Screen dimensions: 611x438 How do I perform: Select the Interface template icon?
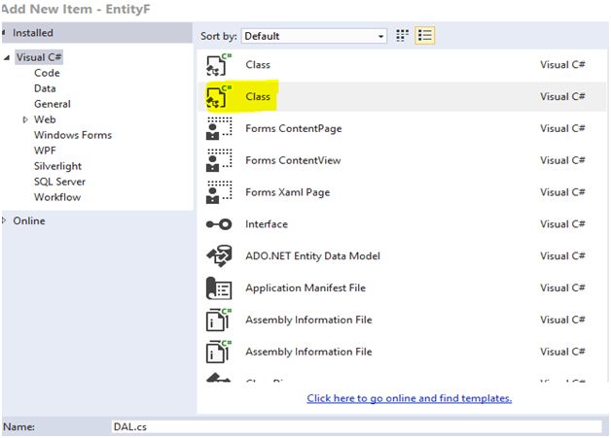click(x=219, y=224)
